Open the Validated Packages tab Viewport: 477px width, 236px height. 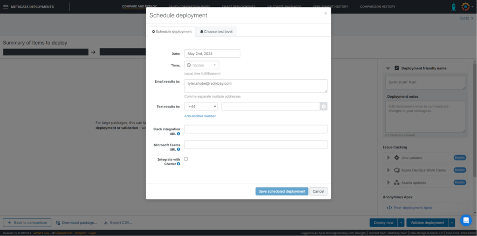click(x=284, y=7)
